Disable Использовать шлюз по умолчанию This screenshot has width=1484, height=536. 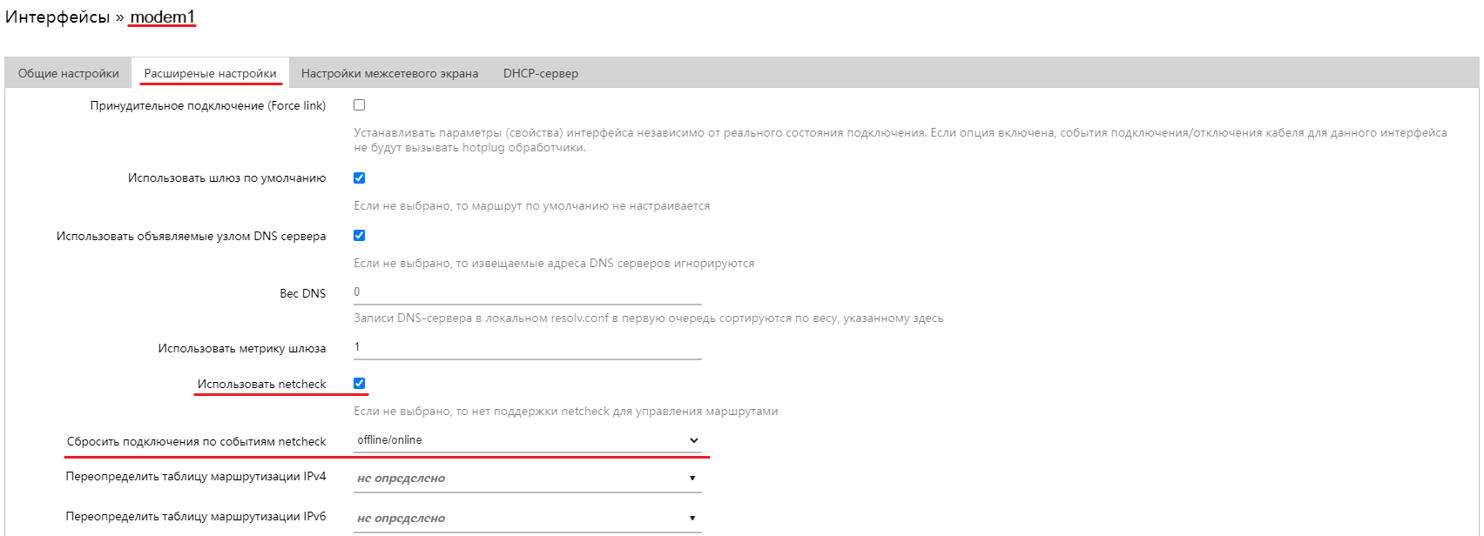(357, 178)
